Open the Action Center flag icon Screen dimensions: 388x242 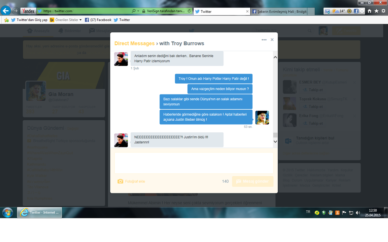click(x=344, y=213)
